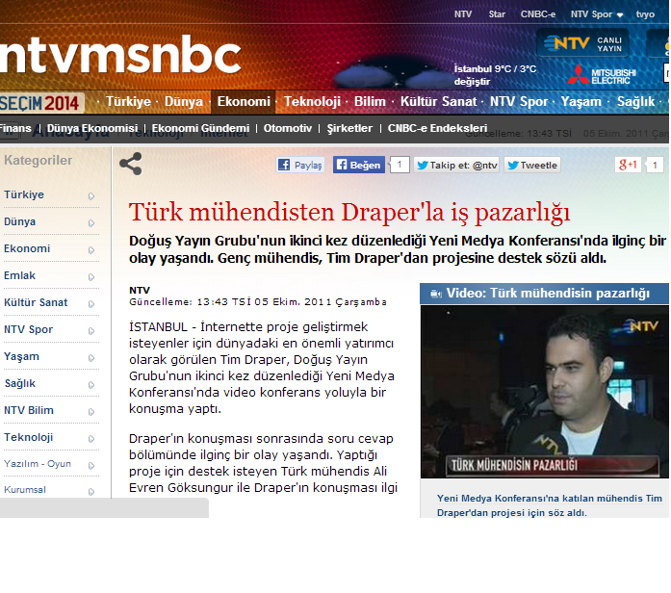
Task: Open Yaşam in main navigation
Action: (581, 102)
